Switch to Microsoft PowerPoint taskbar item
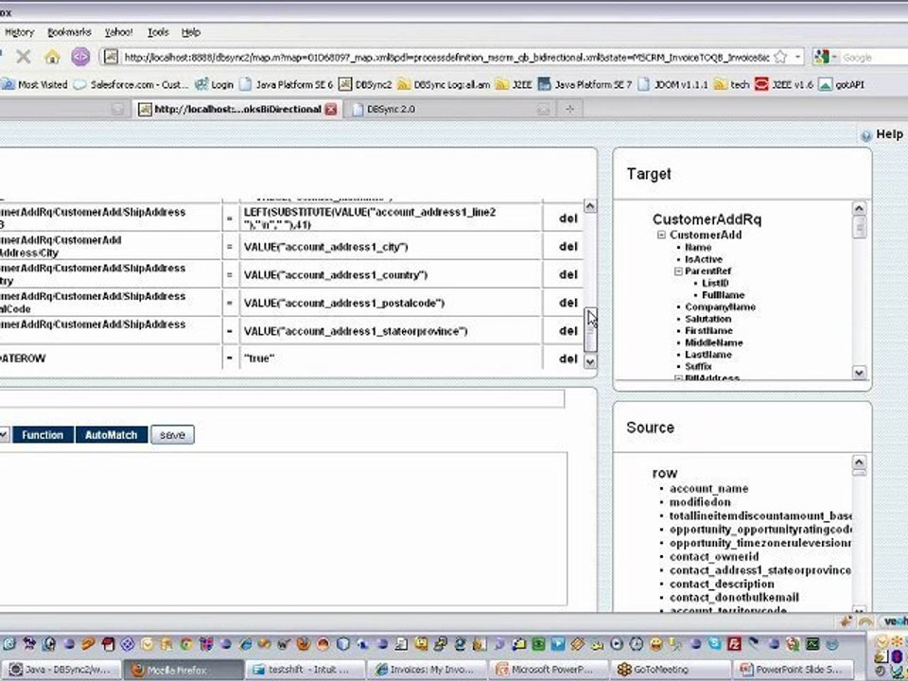The width and height of the screenshot is (908, 681). (549, 670)
